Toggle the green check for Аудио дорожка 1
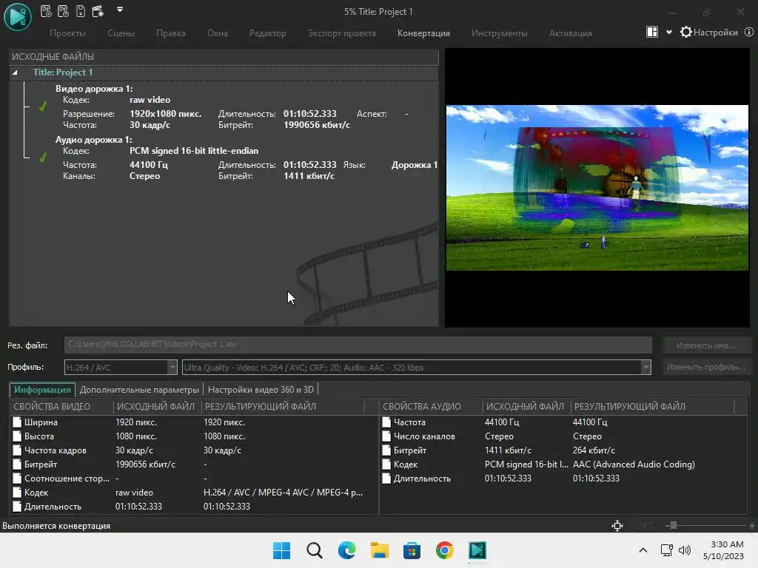 coord(43,157)
